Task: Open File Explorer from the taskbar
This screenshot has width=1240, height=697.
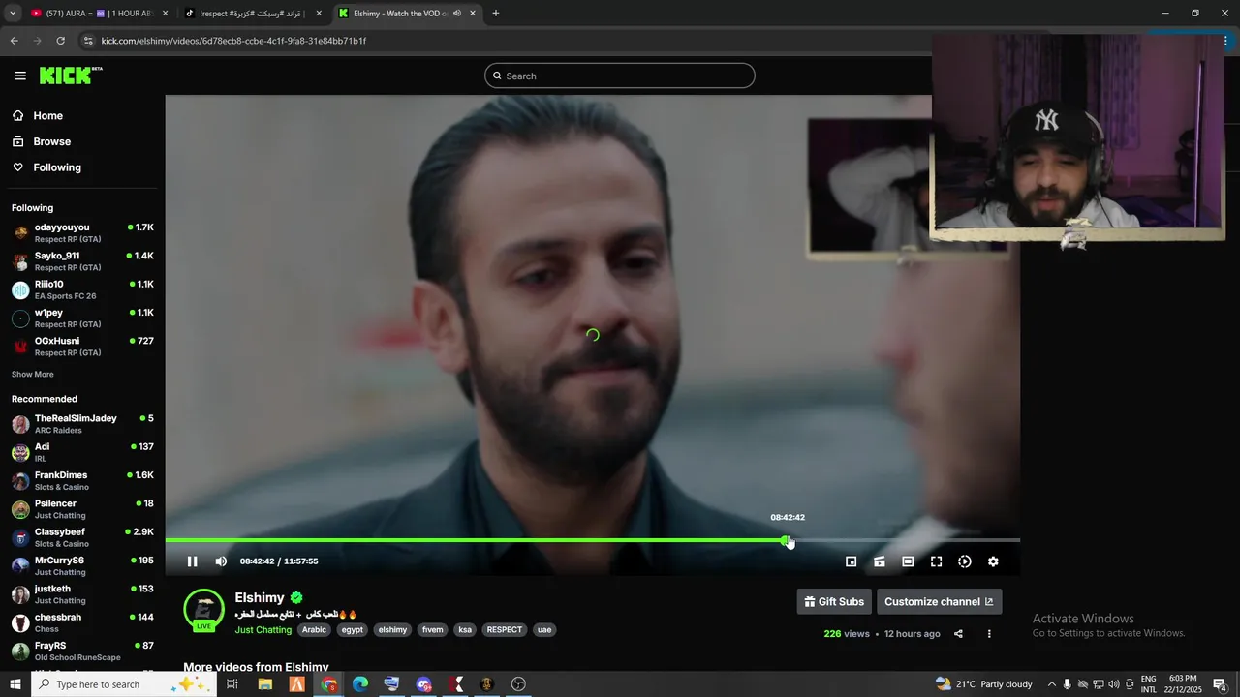Action: (x=264, y=684)
